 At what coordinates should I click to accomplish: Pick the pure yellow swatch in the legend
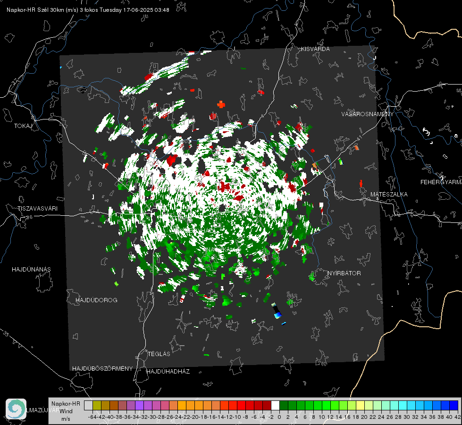pyautogui.click(x=360, y=405)
